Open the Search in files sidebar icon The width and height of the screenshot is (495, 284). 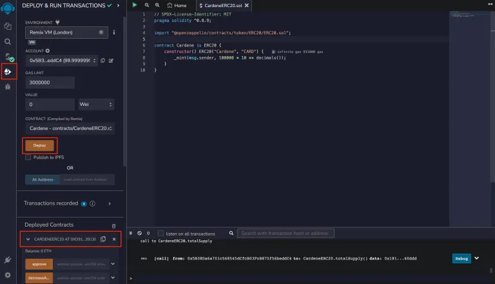[8, 42]
